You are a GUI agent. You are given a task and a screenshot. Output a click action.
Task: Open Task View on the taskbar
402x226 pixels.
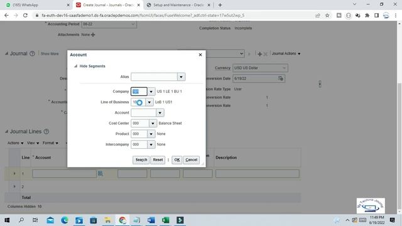pos(35,220)
